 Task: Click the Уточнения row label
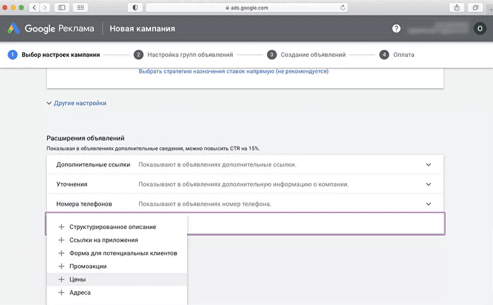pos(72,184)
